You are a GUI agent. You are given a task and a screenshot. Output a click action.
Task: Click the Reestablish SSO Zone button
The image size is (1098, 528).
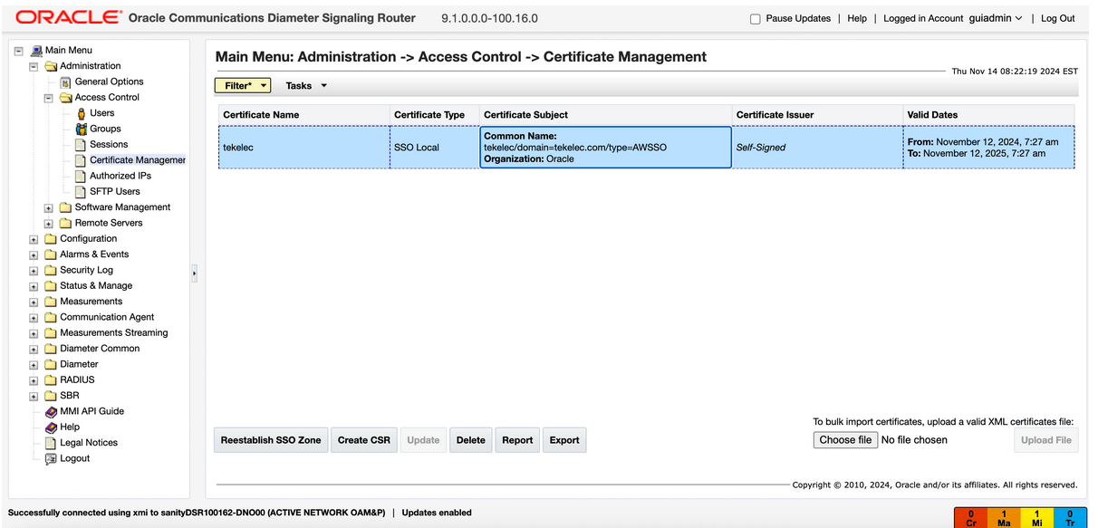click(271, 440)
